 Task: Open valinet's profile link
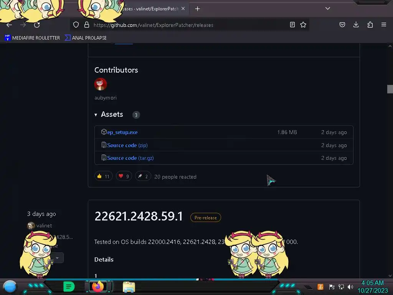(44, 225)
